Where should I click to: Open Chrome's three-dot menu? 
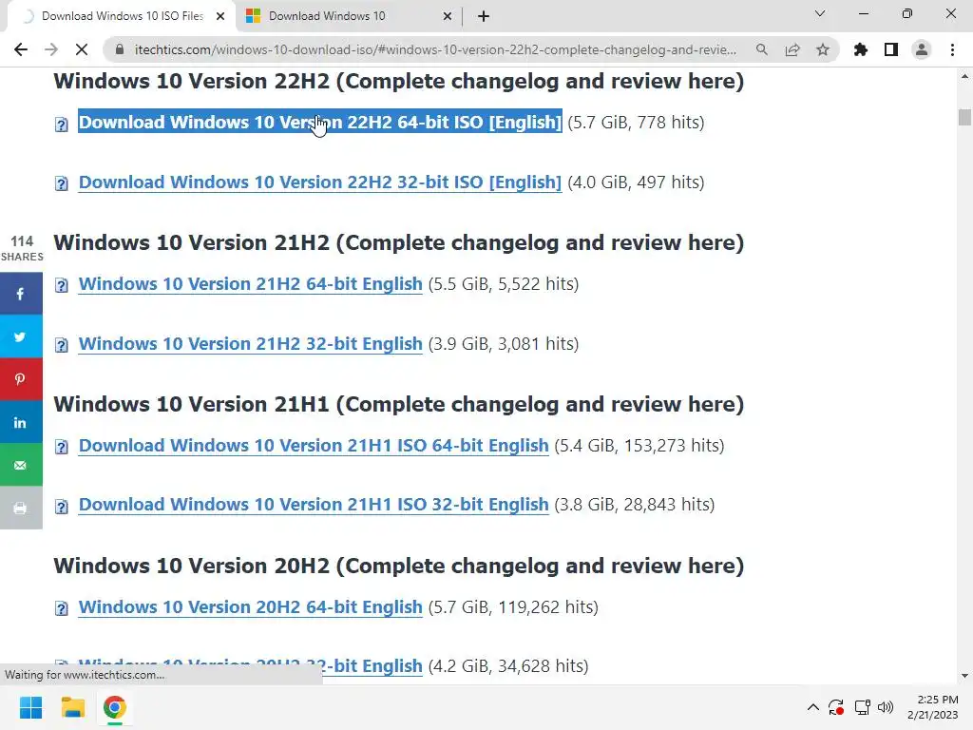952,49
